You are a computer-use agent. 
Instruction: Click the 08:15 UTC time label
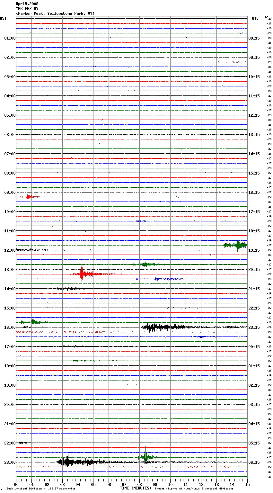tap(254, 38)
